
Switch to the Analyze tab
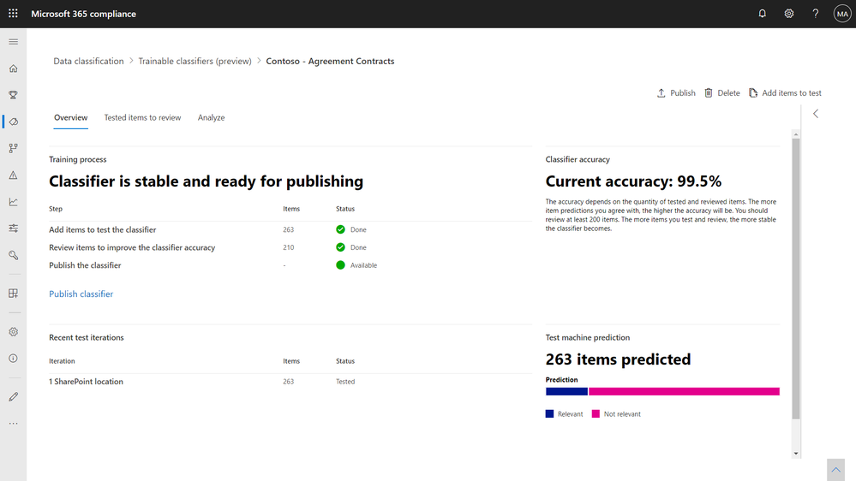coord(212,118)
